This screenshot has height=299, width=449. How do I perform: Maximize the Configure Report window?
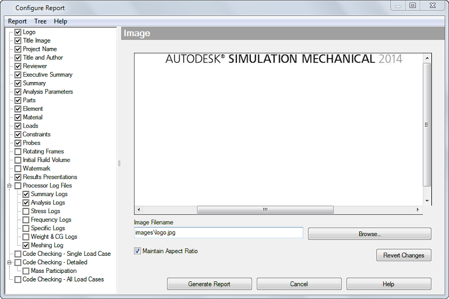point(413,5)
